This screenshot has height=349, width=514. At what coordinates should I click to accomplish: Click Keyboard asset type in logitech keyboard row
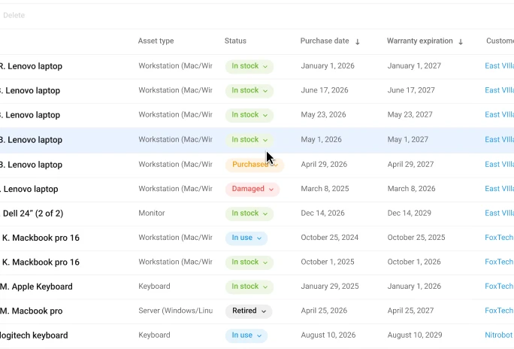(x=154, y=335)
